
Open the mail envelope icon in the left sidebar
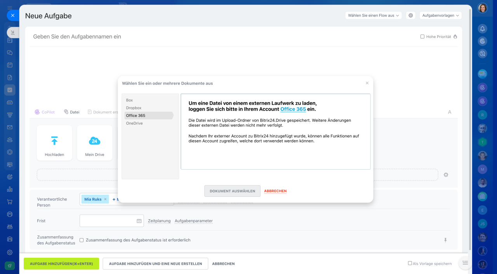[10, 127]
